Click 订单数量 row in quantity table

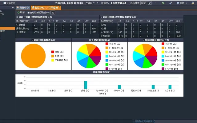coord(57,25)
